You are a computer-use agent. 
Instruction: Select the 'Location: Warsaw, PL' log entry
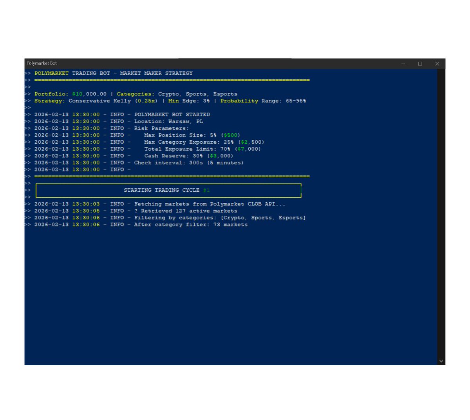(x=169, y=121)
